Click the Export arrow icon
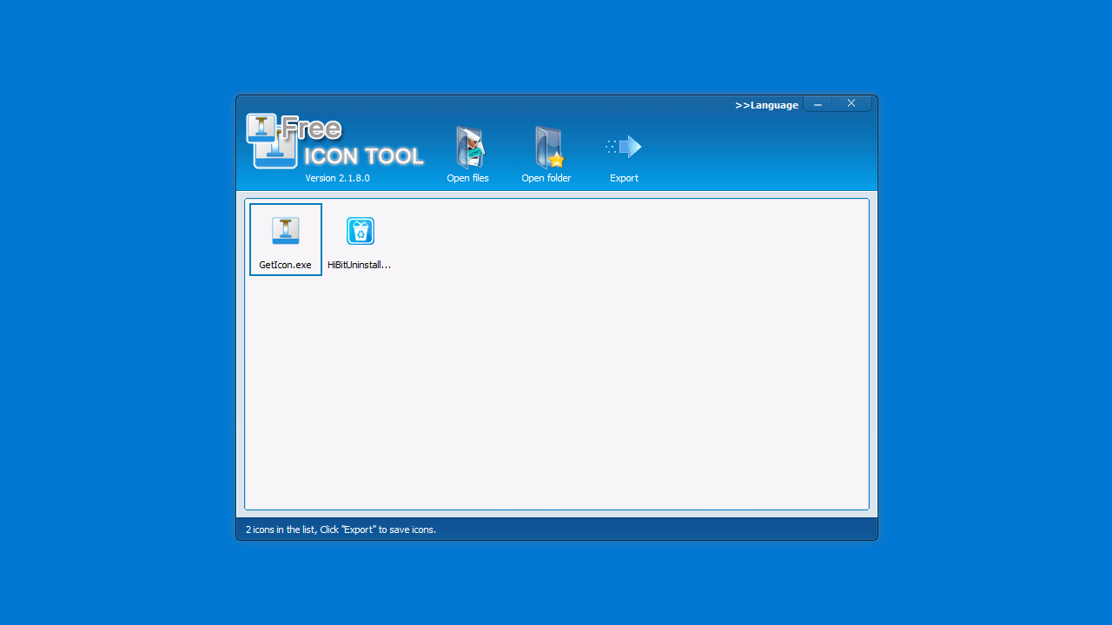 click(624, 147)
